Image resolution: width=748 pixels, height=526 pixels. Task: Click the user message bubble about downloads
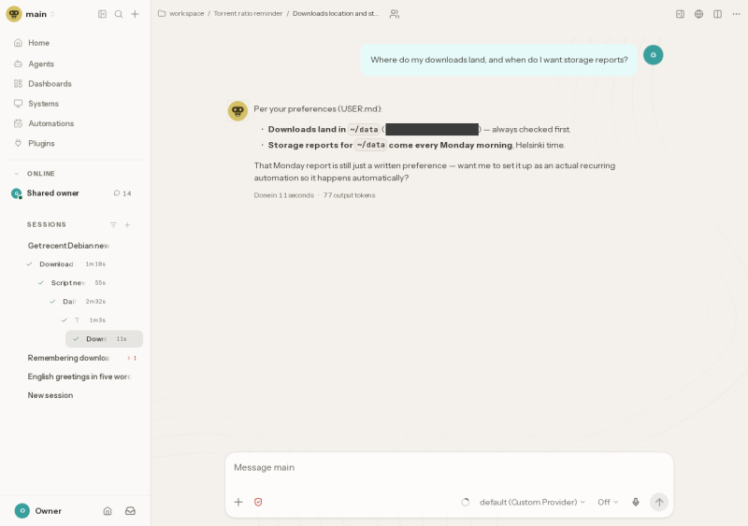click(499, 60)
